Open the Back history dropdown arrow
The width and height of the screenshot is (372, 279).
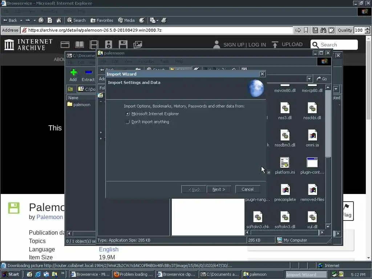(x=21, y=20)
